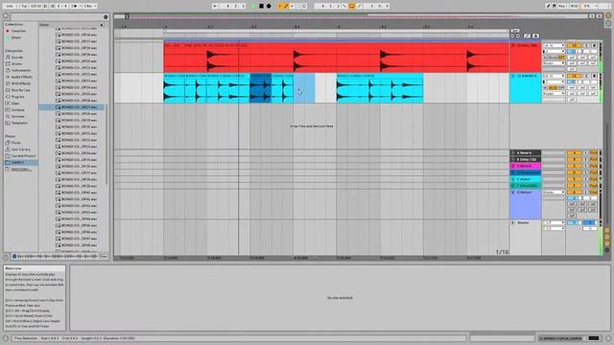Open red track Audio To dropdown
614x345 pixels.
pos(554,63)
